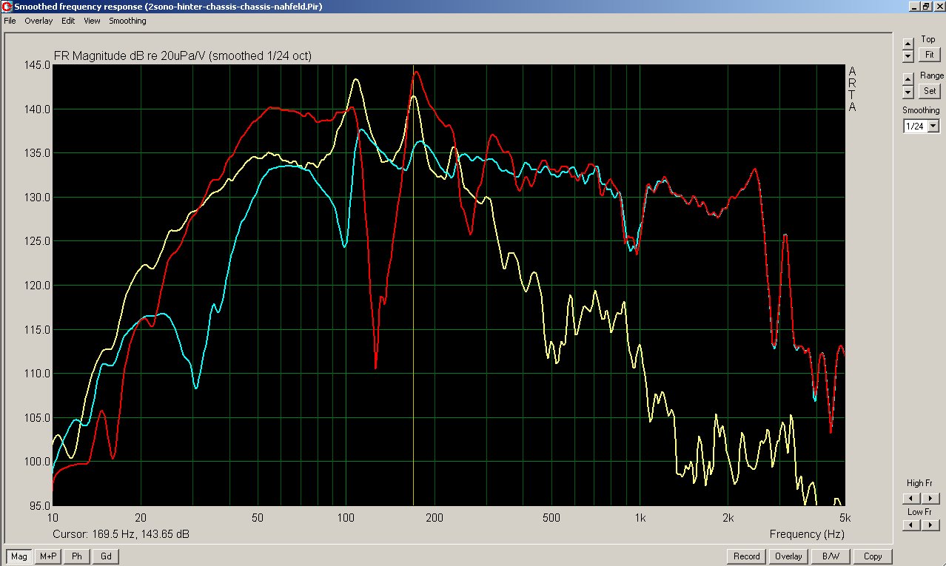The image size is (946, 566).
Task: Show the Gd group delay view
Action: [x=105, y=556]
